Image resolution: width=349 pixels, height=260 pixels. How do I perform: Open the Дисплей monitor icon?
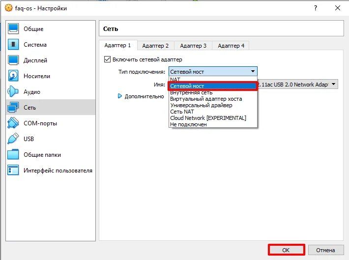point(13,60)
